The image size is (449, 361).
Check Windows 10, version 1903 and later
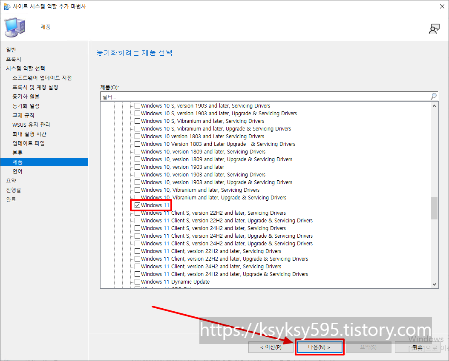[x=138, y=167]
